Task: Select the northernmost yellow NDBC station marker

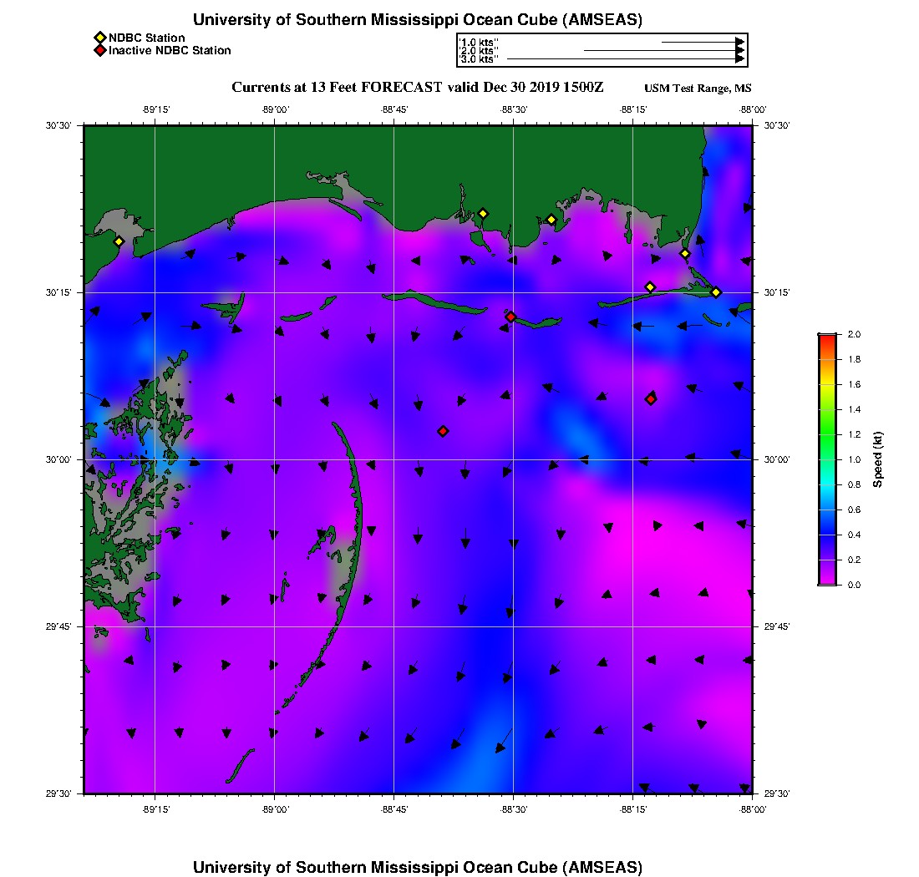Action: (482, 214)
